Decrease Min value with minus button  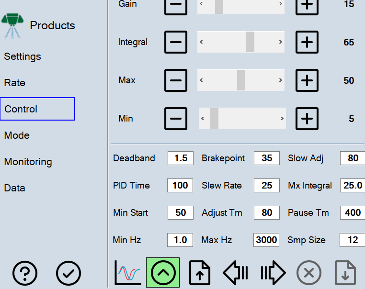[176, 118]
